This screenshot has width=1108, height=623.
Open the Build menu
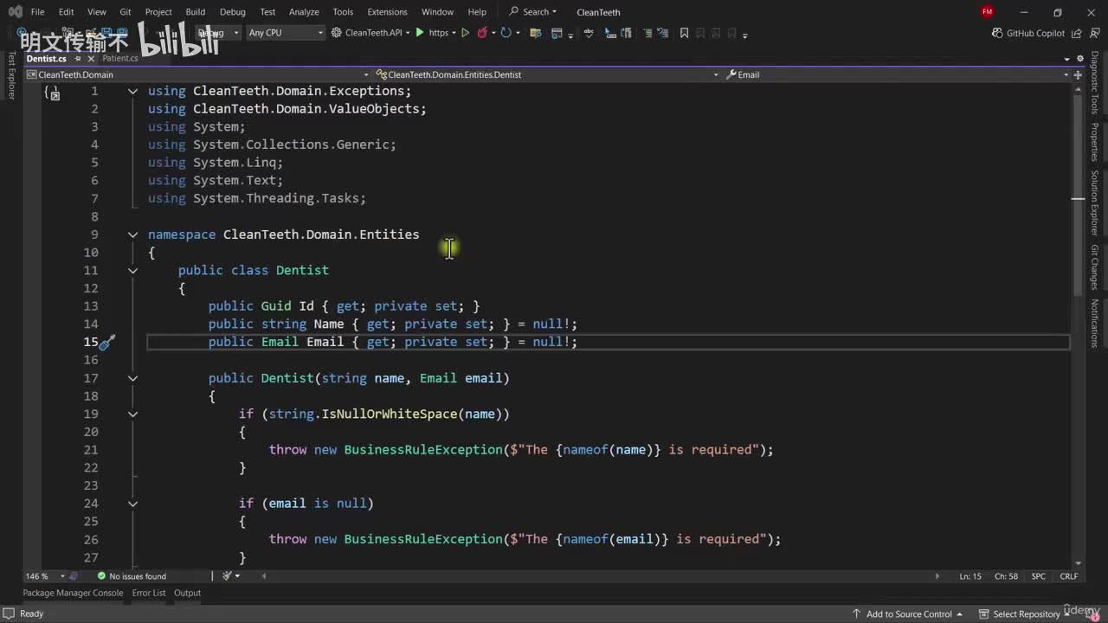195,12
